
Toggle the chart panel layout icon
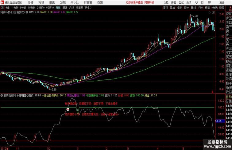point(213,13)
